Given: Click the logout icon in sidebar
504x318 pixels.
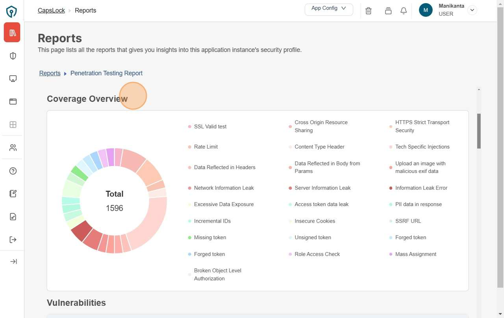Looking at the screenshot, I should [x=13, y=240].
